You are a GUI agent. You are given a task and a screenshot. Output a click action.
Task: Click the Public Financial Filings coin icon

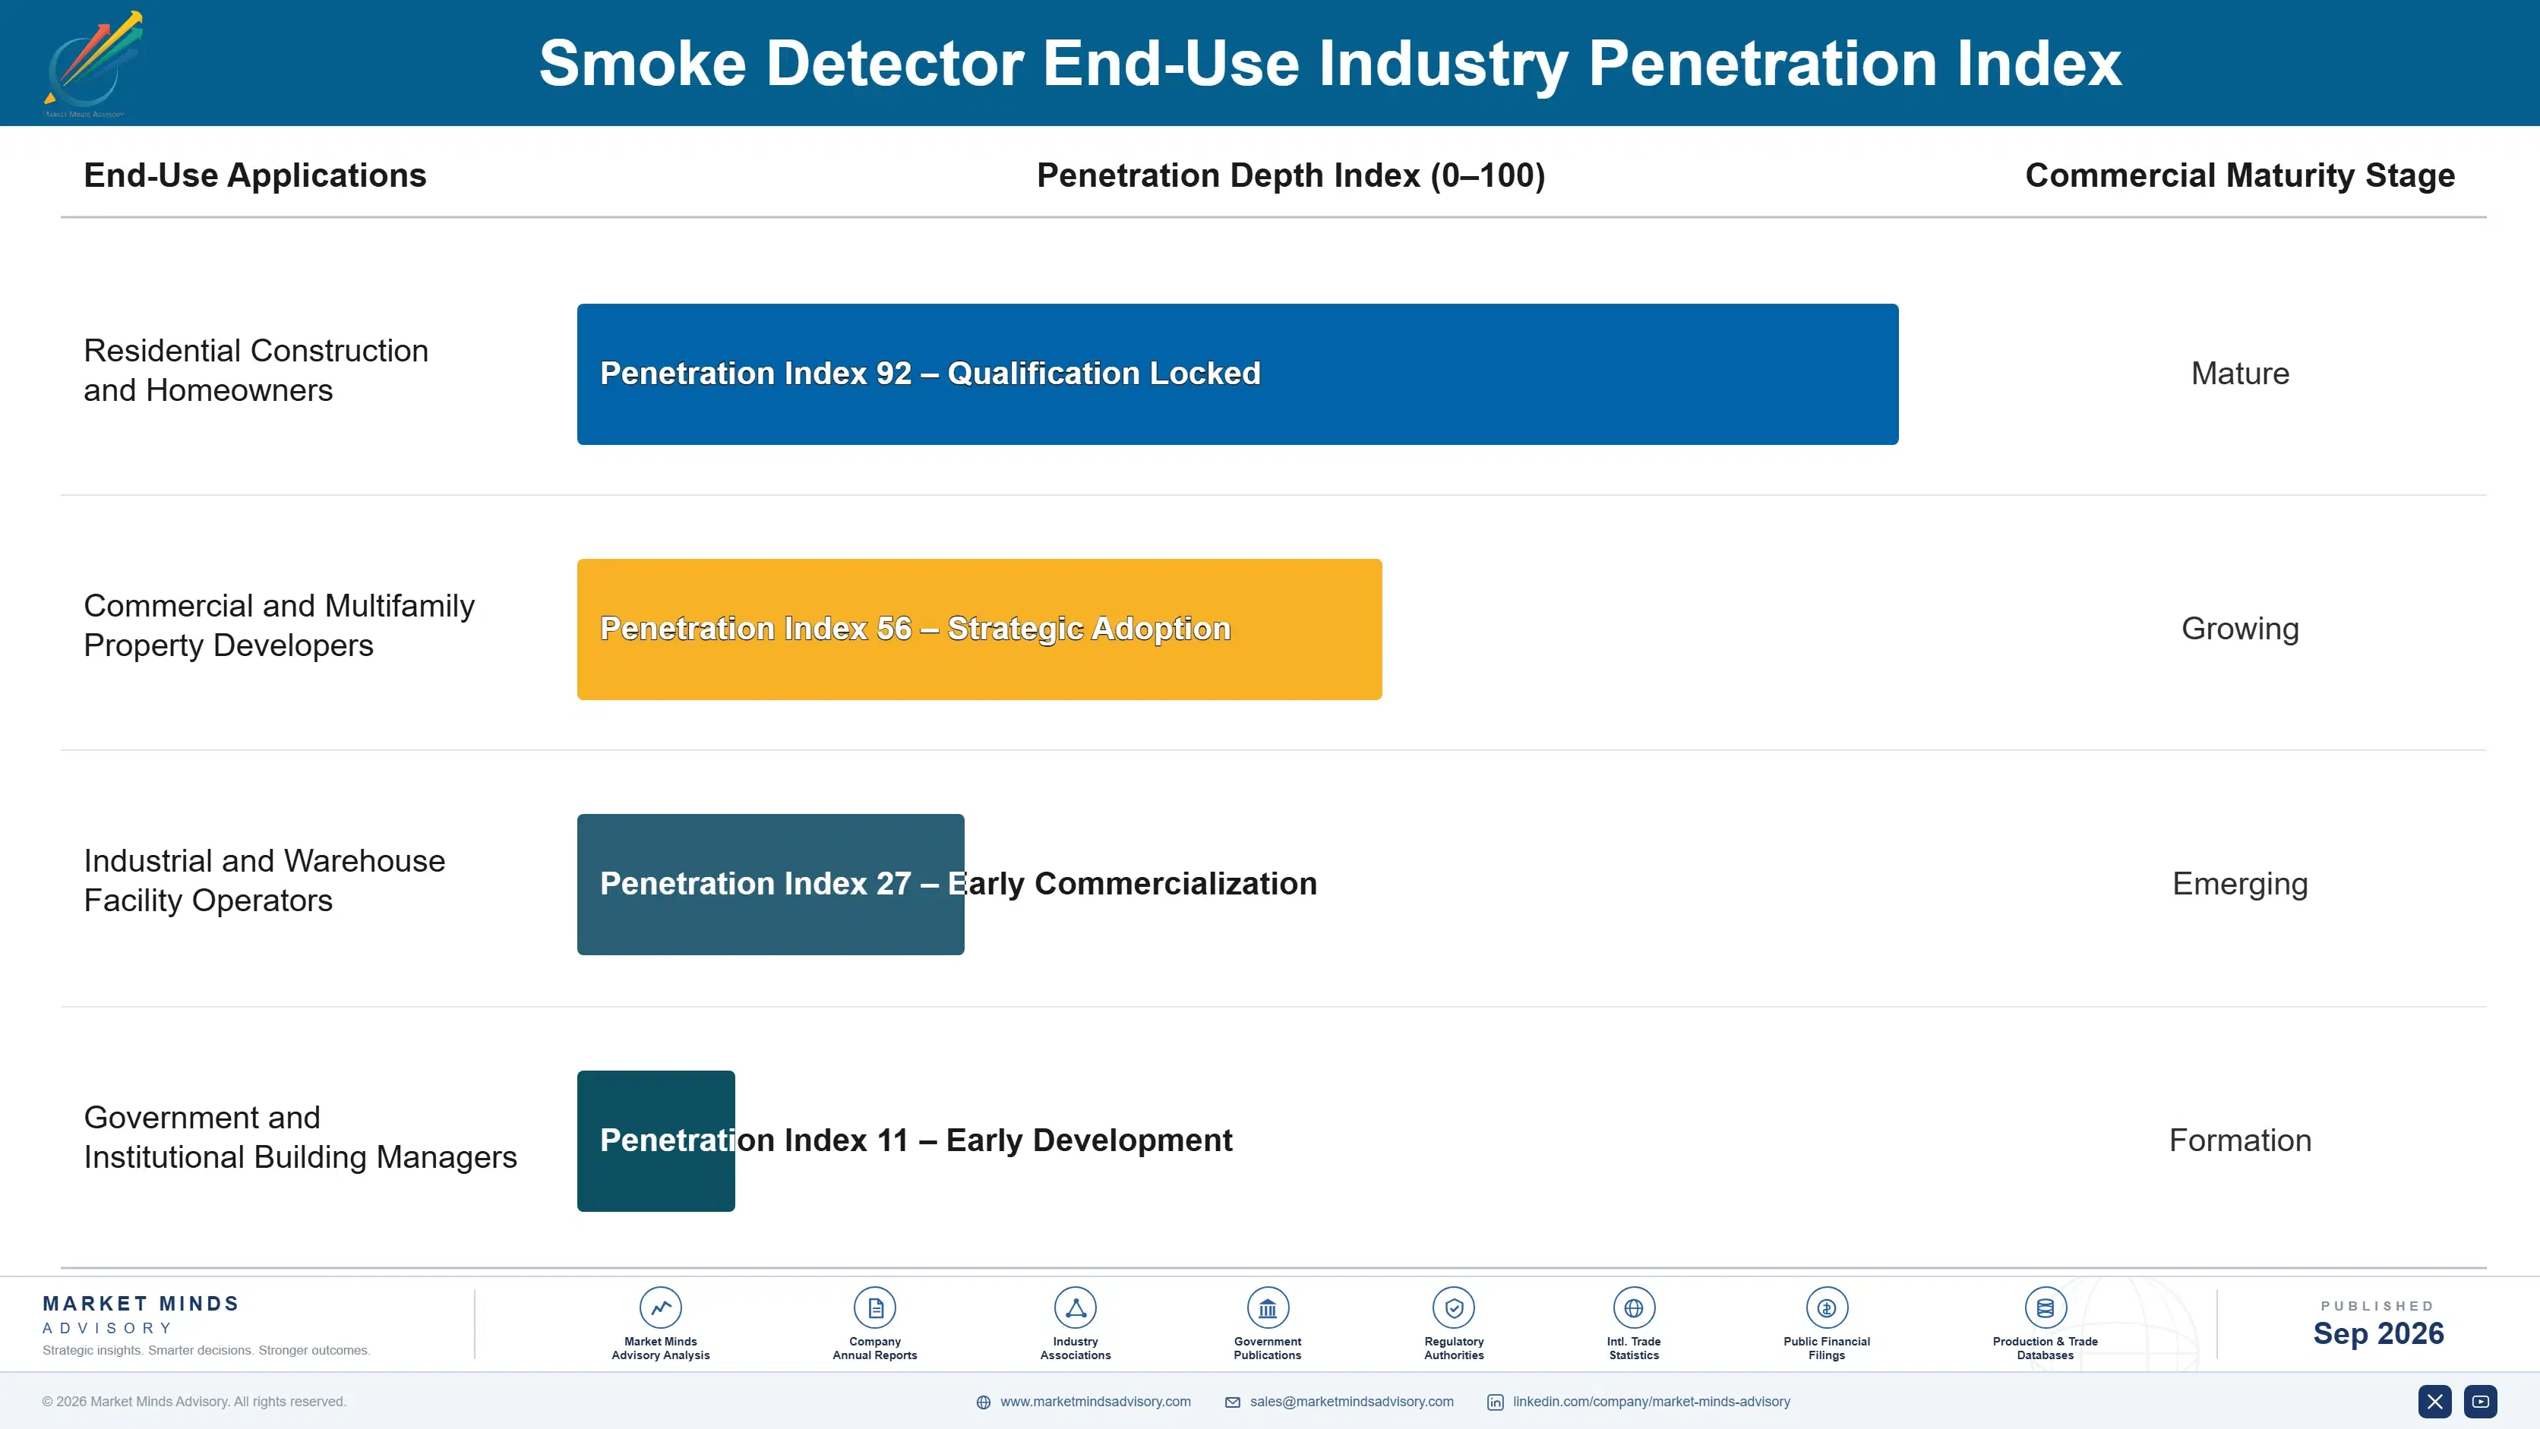pos(1826,1308)
